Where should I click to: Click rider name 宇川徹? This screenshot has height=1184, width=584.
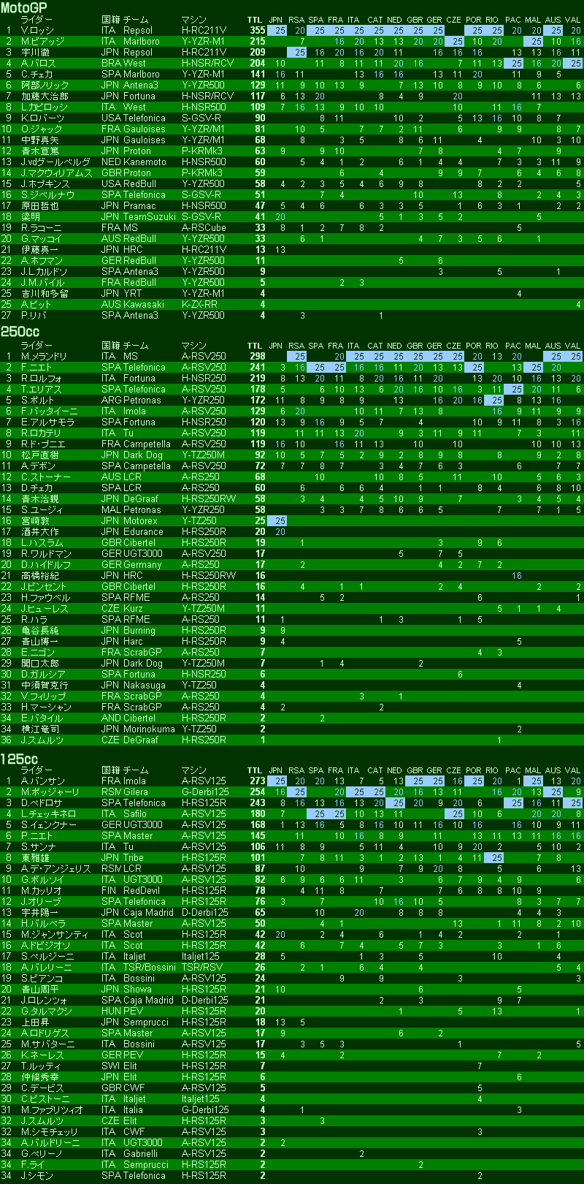[35, 53]
